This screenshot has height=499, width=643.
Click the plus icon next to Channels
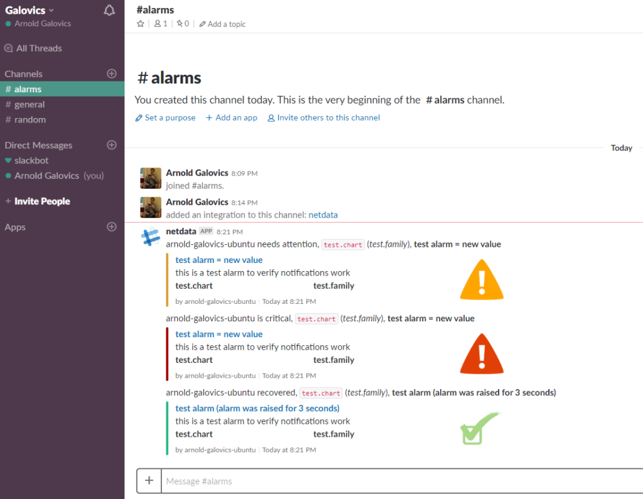111,73
